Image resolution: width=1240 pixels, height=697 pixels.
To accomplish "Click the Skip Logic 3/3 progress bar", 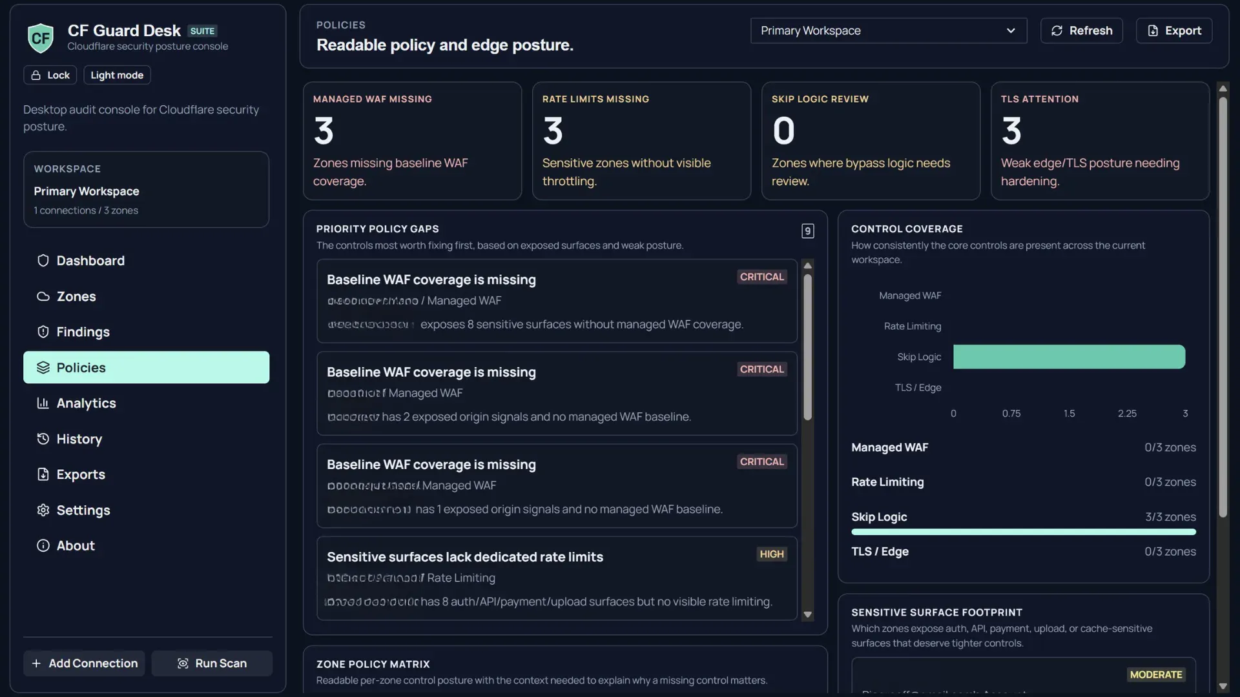I will 1024,532.
